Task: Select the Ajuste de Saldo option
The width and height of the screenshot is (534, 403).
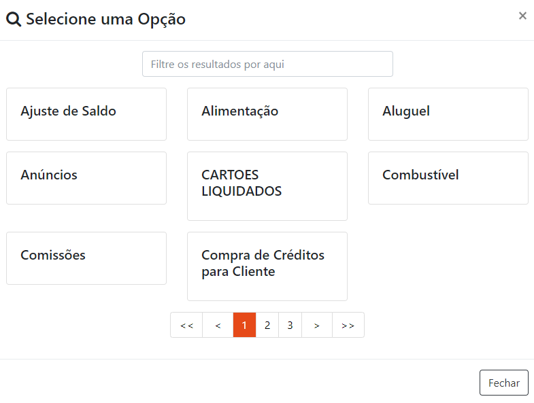Action: pyautogui.click(x=86, y=114)
